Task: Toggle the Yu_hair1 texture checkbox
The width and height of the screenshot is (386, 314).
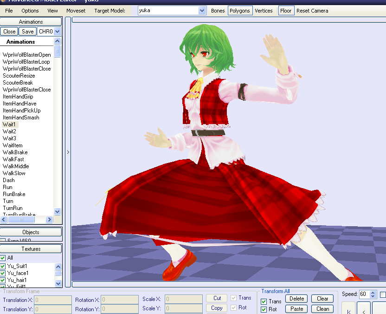Action: point(3,280)
